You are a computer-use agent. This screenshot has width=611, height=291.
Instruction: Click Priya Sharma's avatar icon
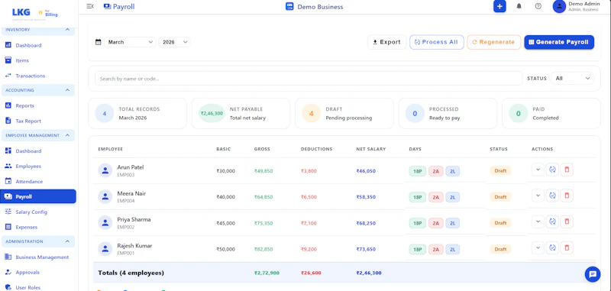[105, 223]
